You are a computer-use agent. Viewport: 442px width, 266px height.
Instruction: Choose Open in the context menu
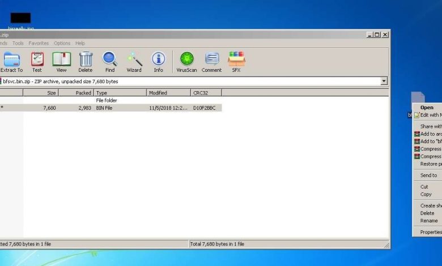click(x=427, y=107)
